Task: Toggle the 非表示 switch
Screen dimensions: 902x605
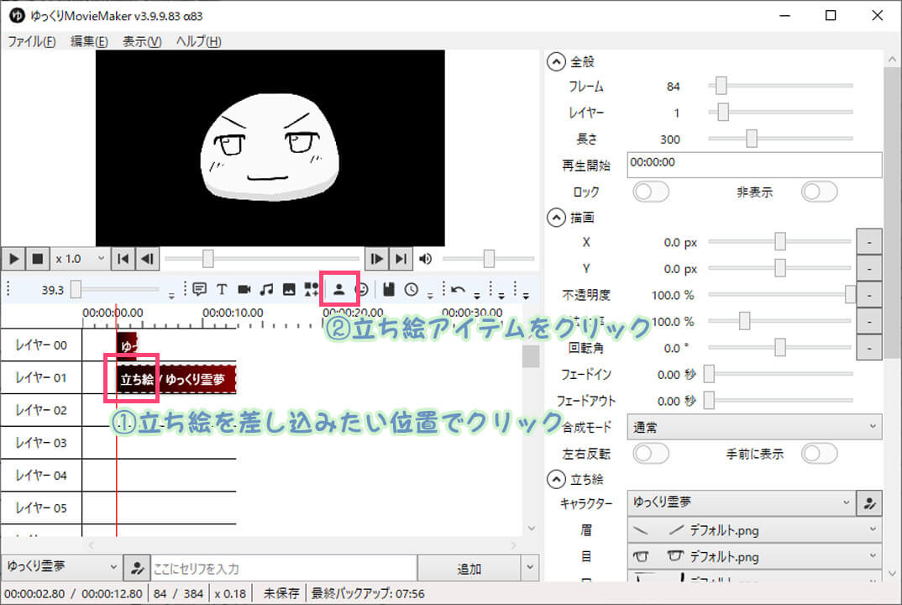Action: pos(819,192)
